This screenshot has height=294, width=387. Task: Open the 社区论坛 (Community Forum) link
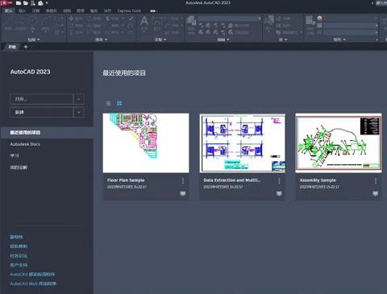point(19,255)
